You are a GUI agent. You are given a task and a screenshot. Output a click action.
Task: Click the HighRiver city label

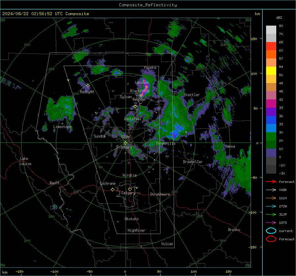[136, 230]
